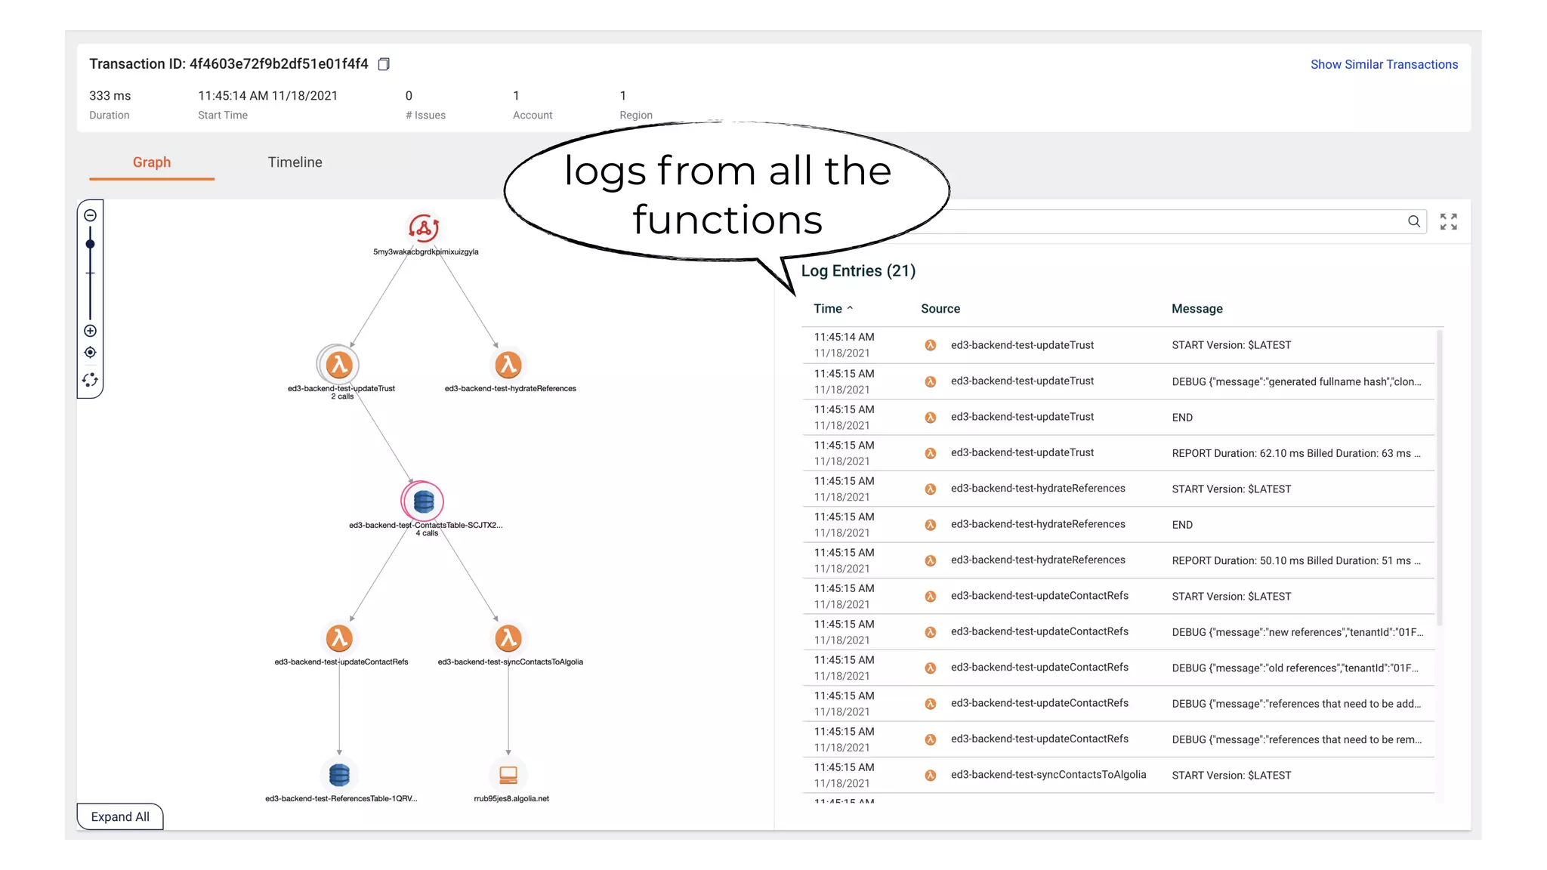Click lambda icon in updateTrust REPORT row

pyautogui.click(x=931, y=453)
